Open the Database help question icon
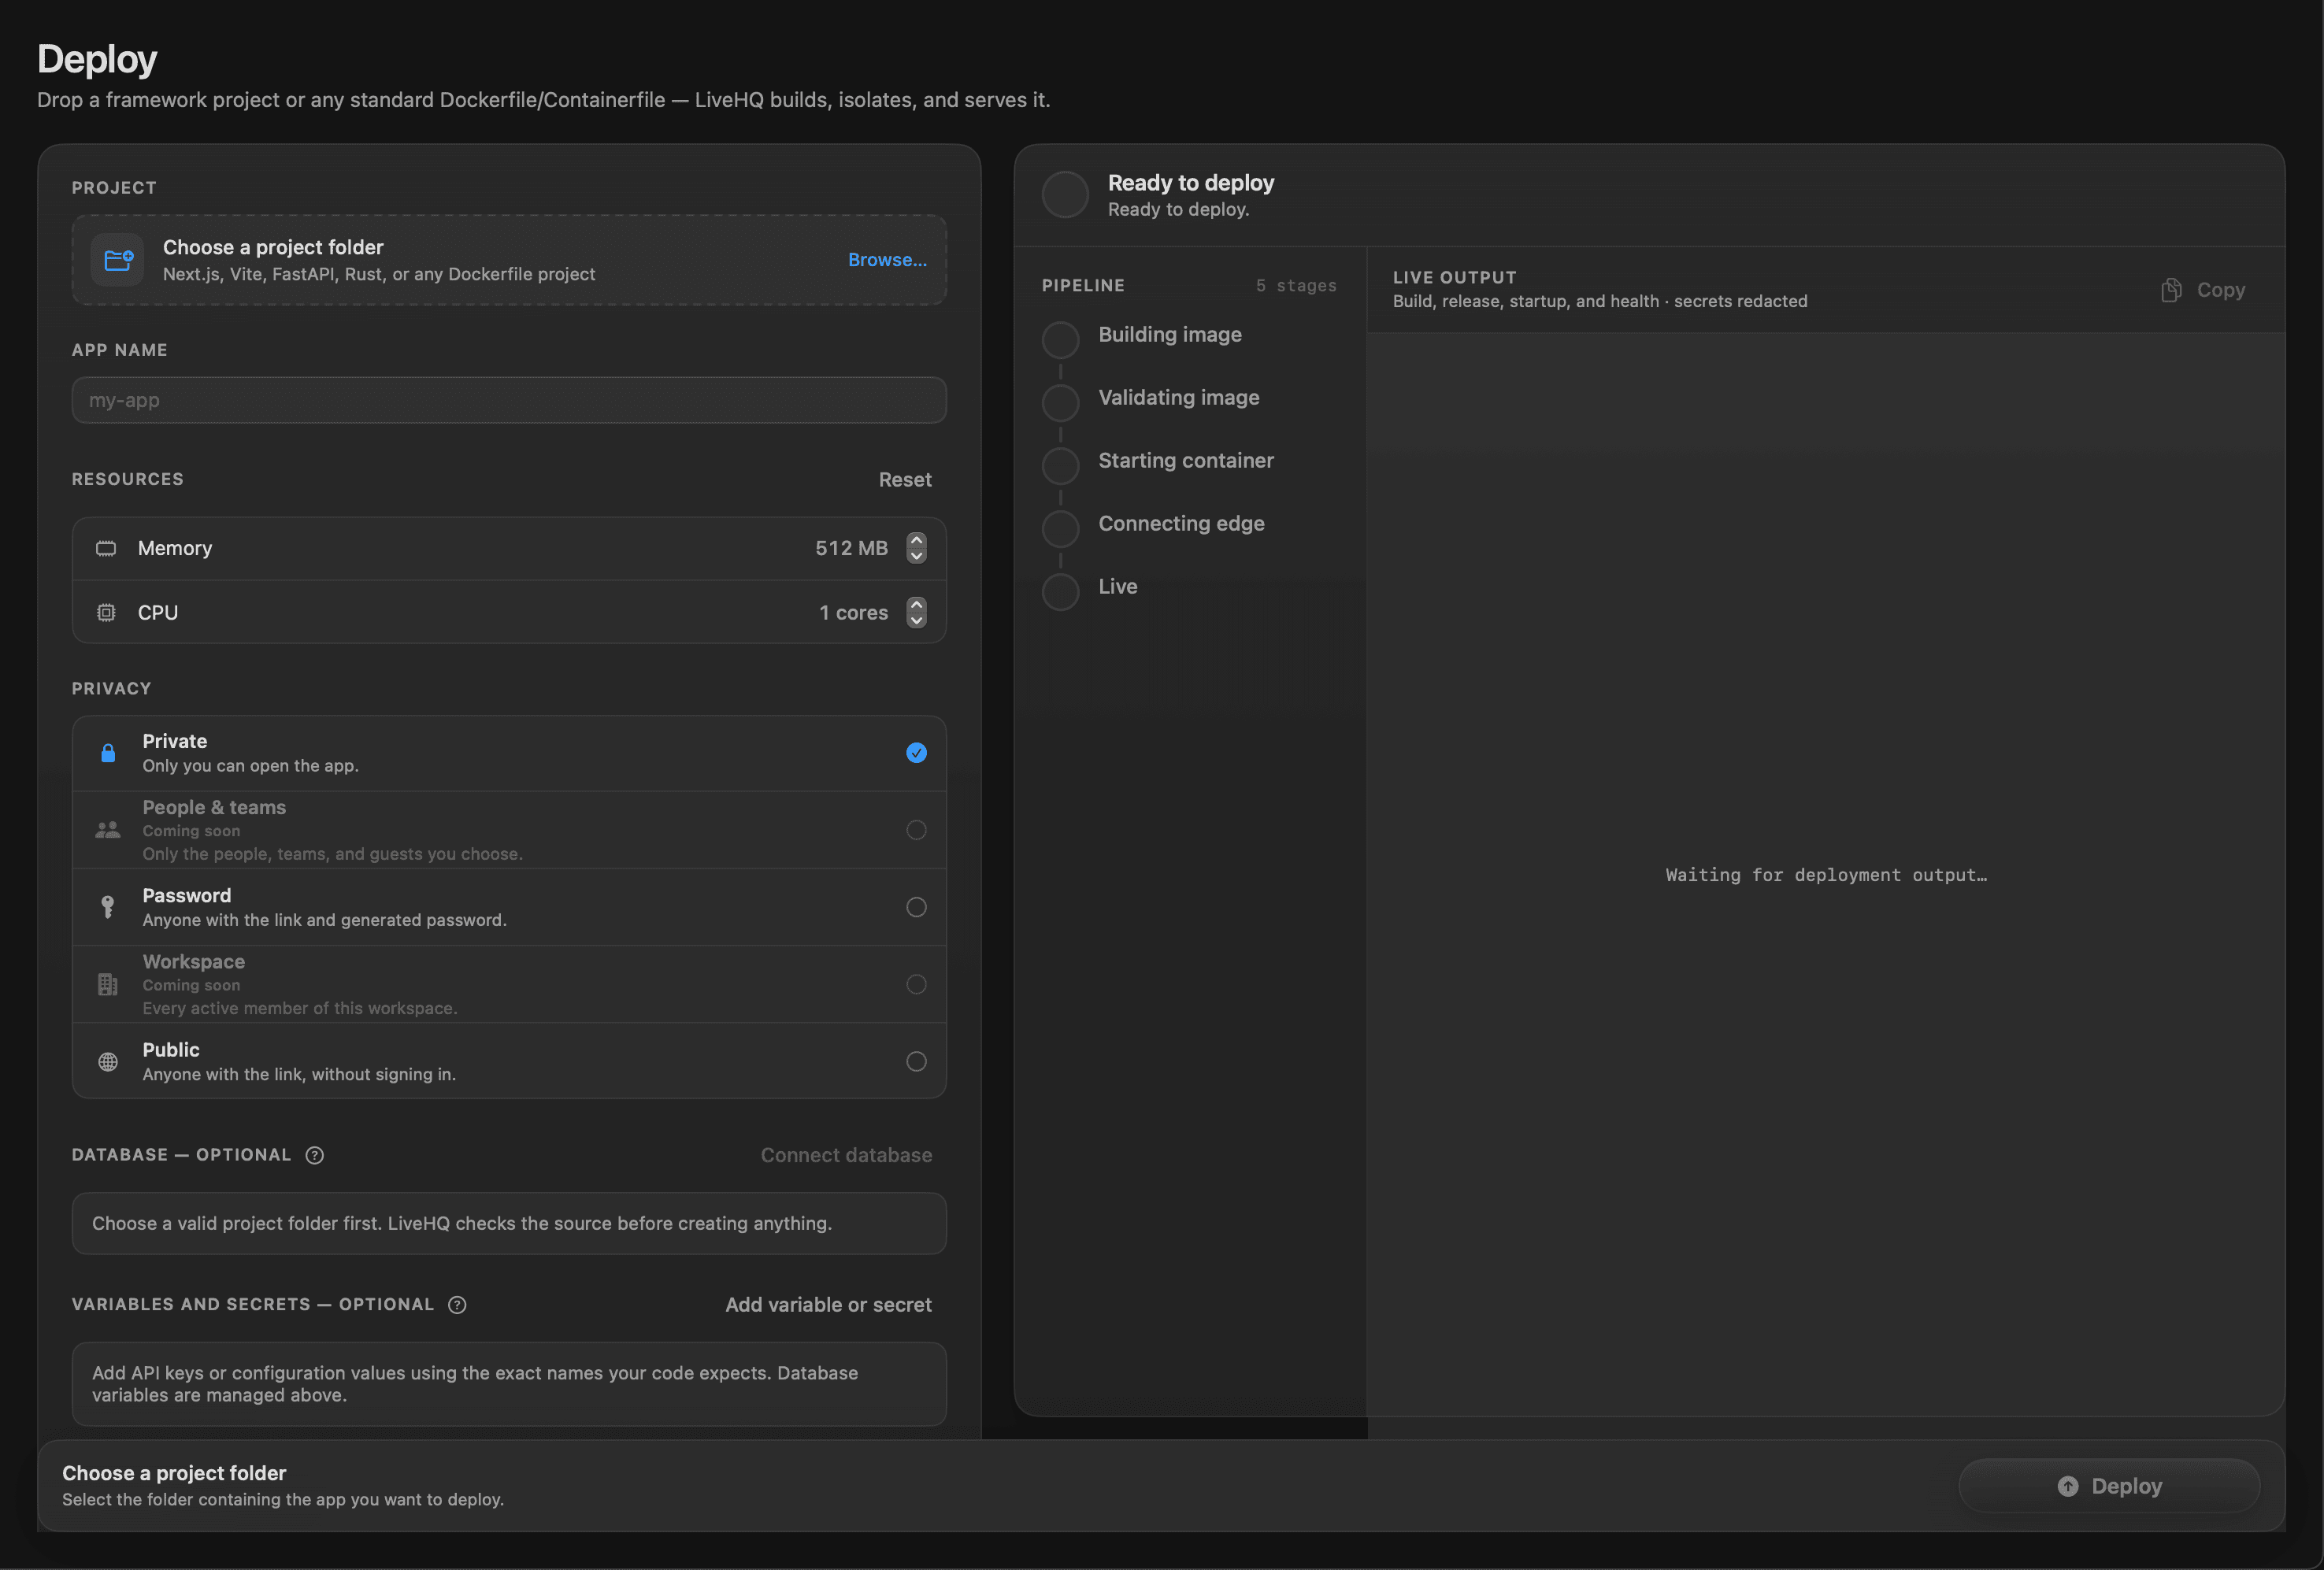This screenshot has width=2324, height=1570. [315, 1155]
